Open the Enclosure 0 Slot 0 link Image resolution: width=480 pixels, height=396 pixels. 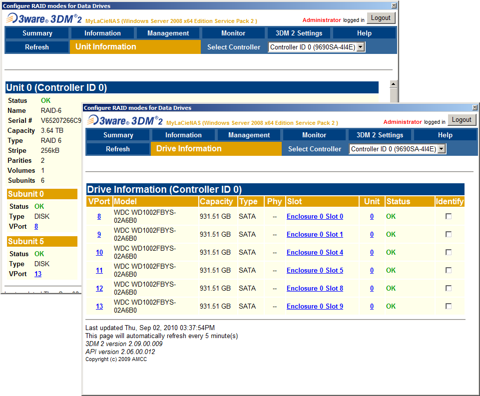point(315,216)
